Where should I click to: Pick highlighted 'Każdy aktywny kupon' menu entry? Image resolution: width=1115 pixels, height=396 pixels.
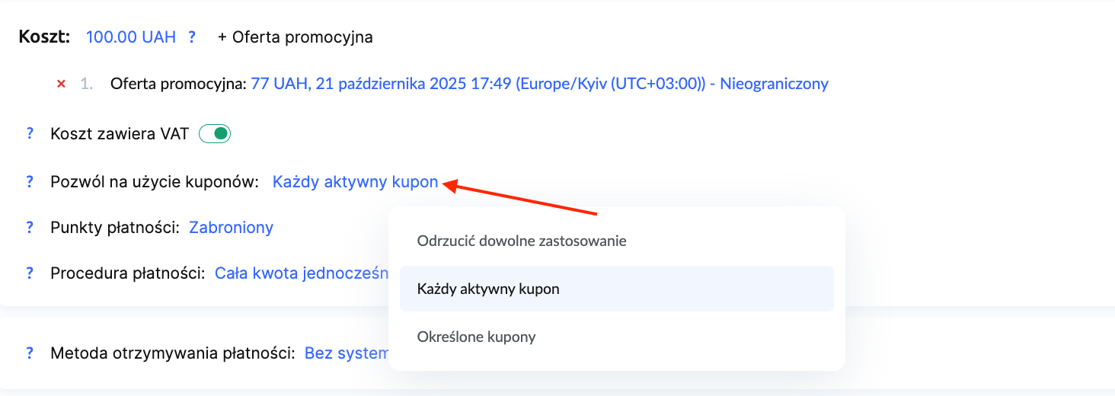click(488, 289)
